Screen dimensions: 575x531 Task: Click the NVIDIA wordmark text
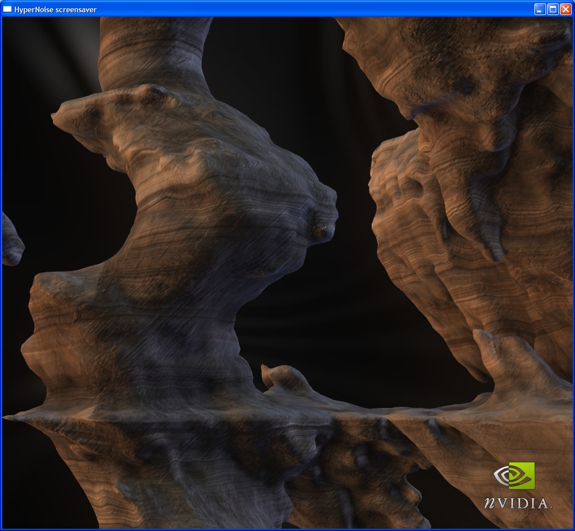(517, 503)
